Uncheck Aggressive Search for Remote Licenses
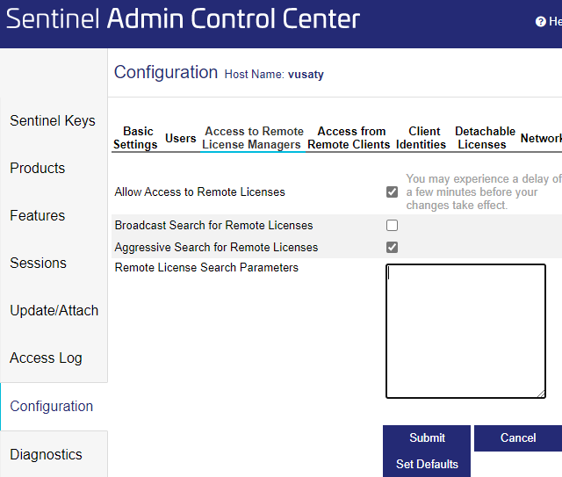The height and width of the screenshot is (477, 562). click(392, 247)
